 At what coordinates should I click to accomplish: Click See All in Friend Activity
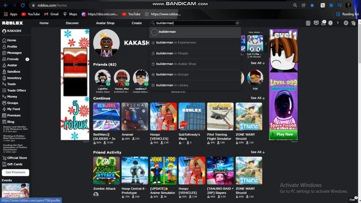(257, 152)
